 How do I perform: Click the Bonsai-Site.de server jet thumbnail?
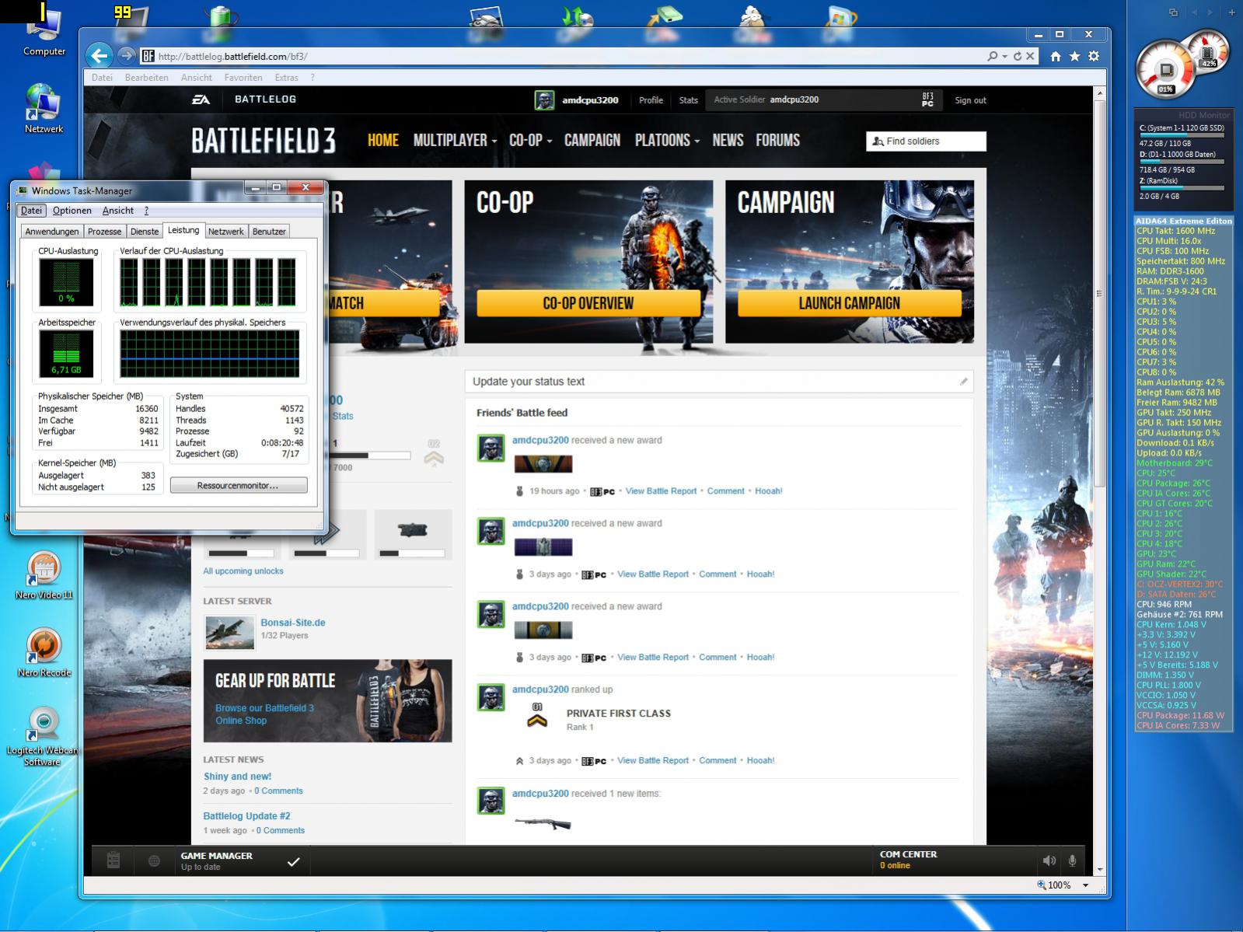[229, 632]
